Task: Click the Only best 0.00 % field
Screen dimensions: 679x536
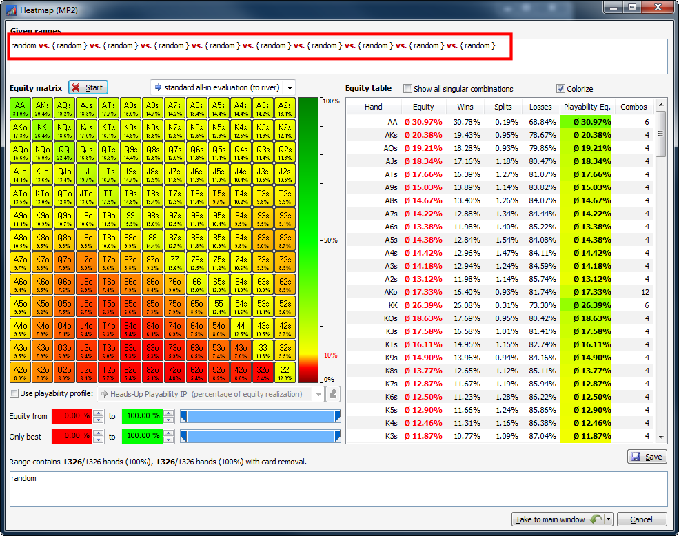Action: (73, 436)
